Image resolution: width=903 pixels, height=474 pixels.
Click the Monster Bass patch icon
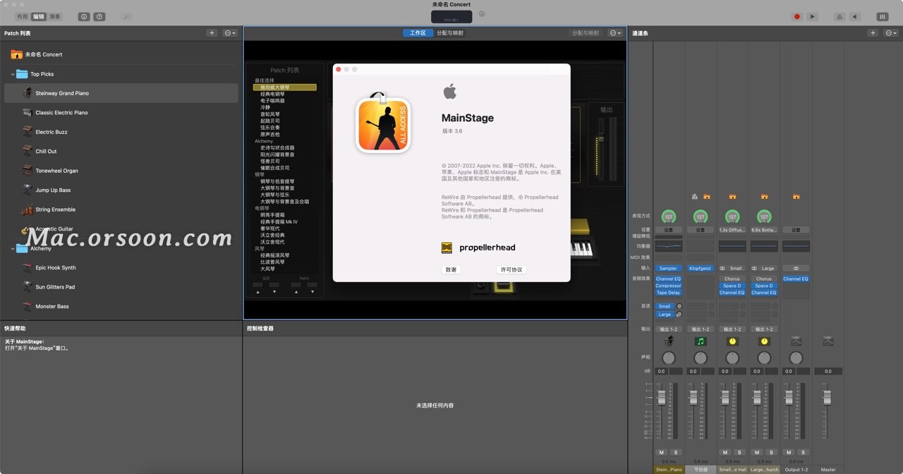coord(27,307)
